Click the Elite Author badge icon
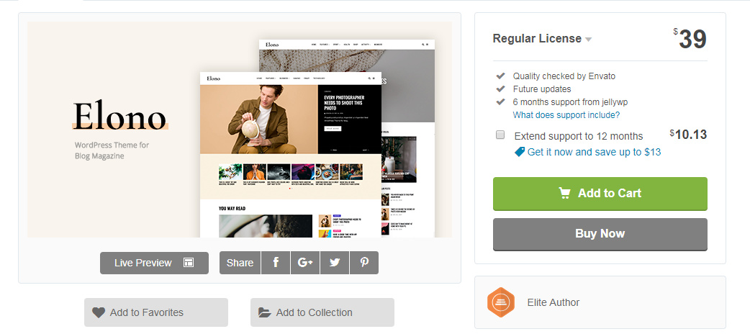The height and width of the screenshot is (334, 750). (x=501, y=302)
